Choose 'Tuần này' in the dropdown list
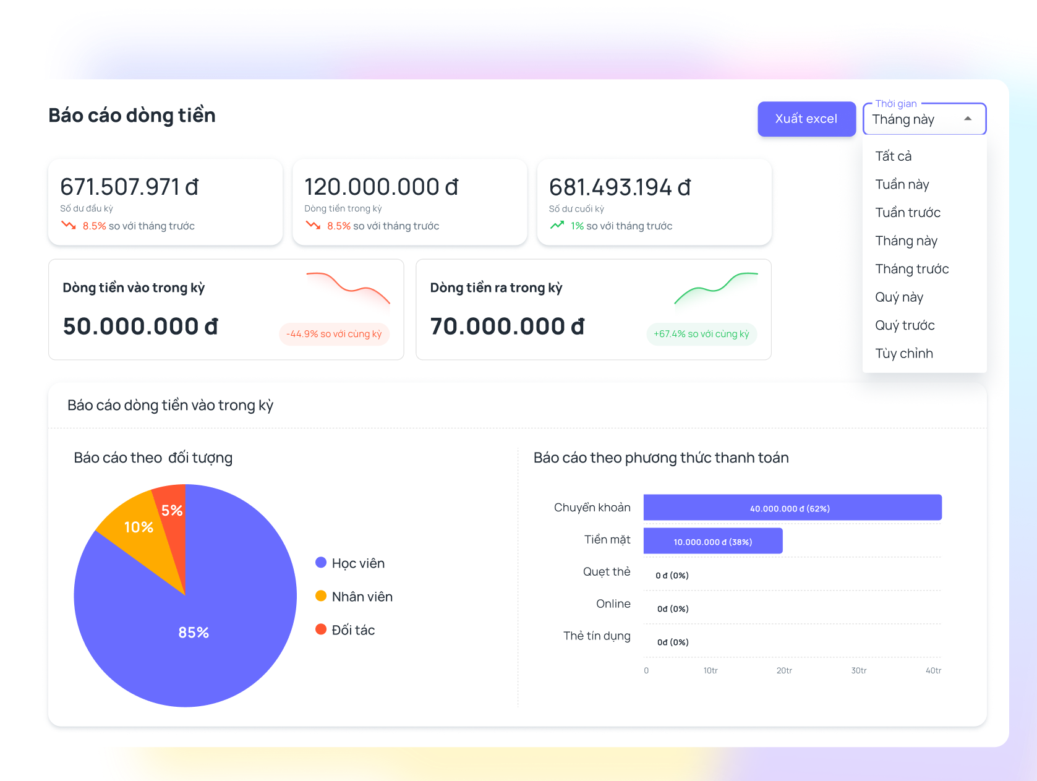Image resolution: width=1037 pixels, height=781 pixels. click(x=902, y=184)
